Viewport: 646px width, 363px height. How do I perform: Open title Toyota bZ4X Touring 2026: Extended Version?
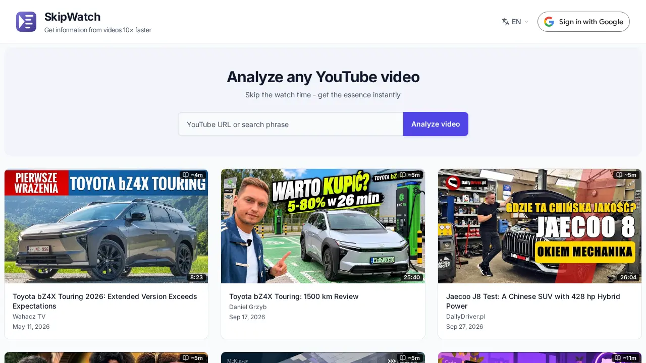tap(105, 301)
